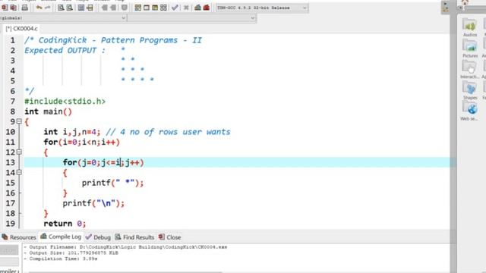486x273 pixels.
Task: Open the Find tool icon
Action: tap(61, 8)
